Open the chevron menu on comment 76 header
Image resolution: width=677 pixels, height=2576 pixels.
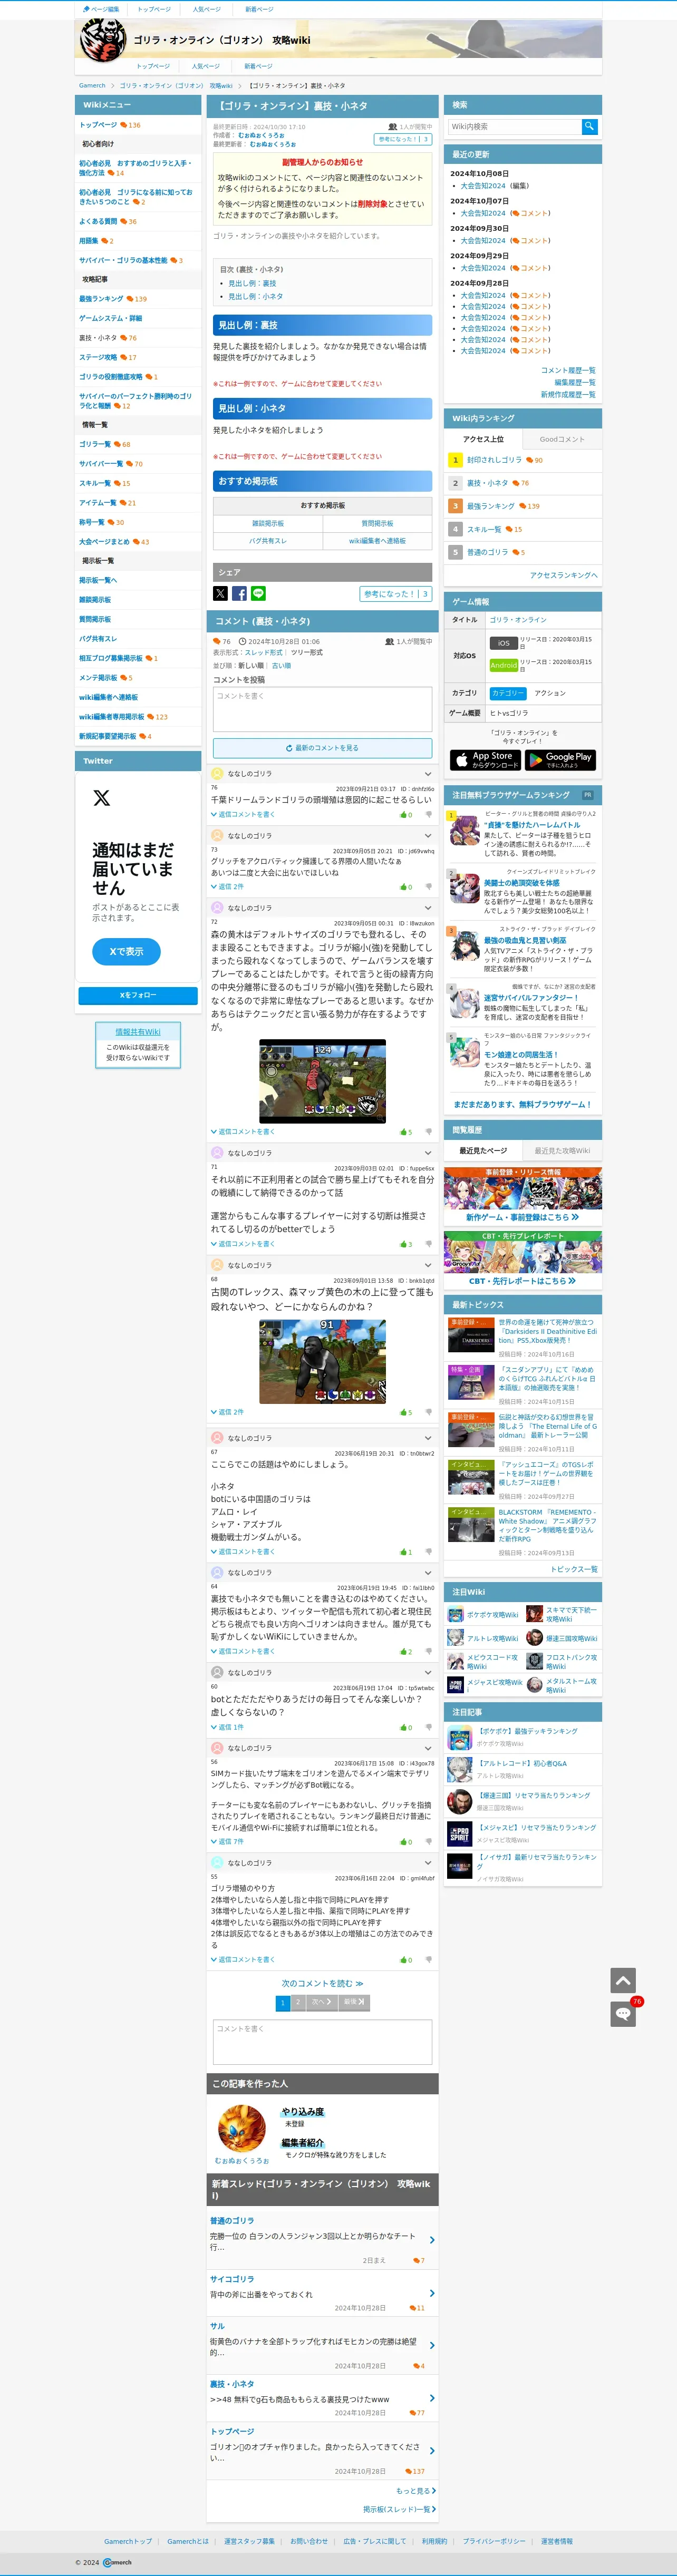tap(428, 774)
